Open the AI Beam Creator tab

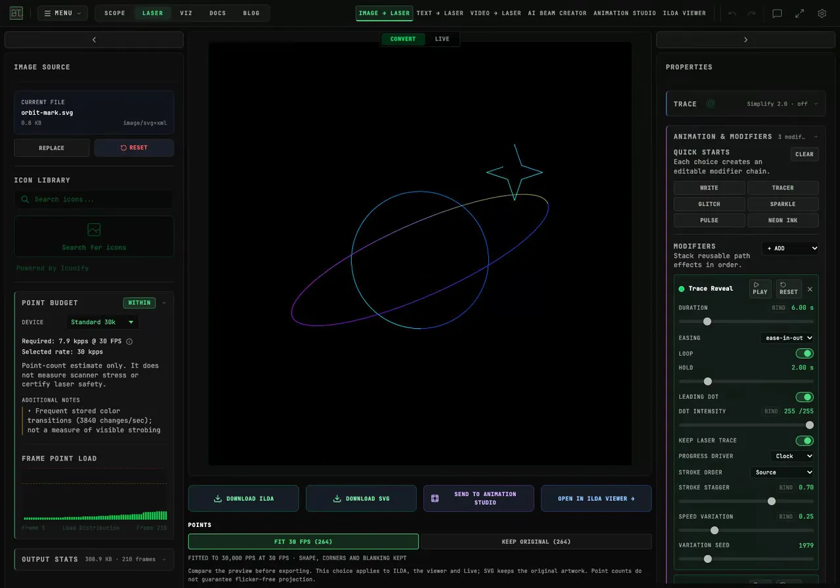[x=557, y=13]
